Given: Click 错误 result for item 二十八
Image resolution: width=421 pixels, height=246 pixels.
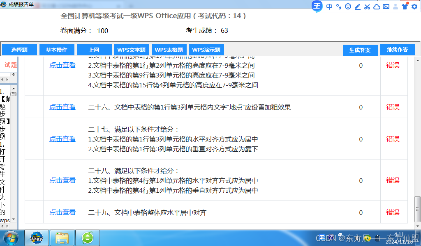Looking at the screenshot, I should 393,180.
